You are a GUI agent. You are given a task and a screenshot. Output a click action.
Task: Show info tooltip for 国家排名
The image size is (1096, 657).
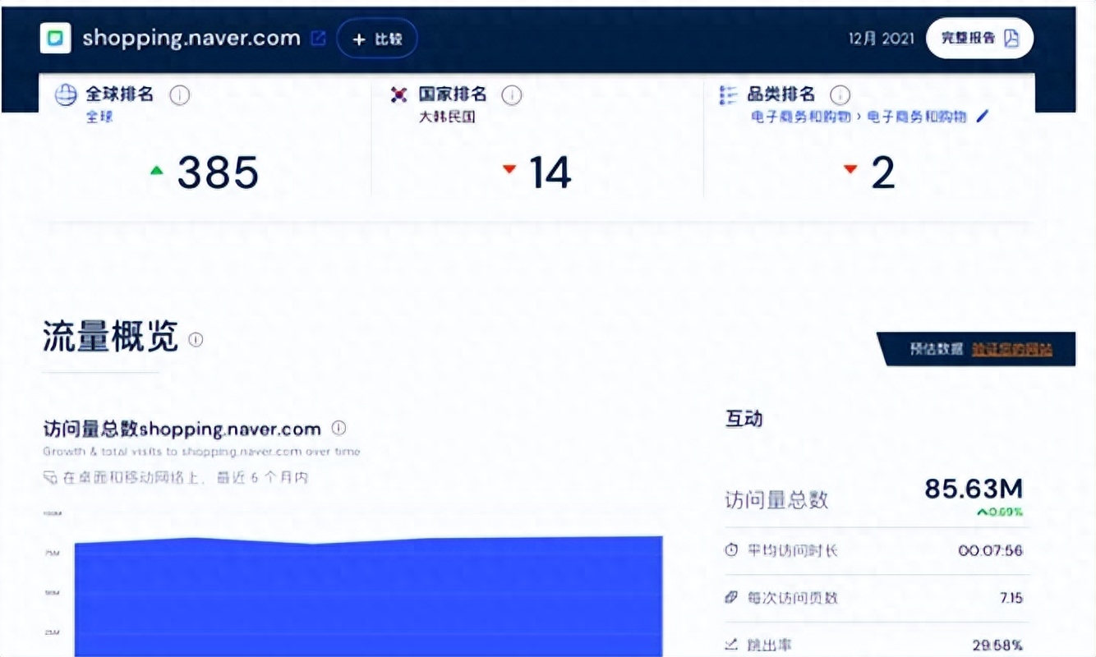[x=511, y=95]
